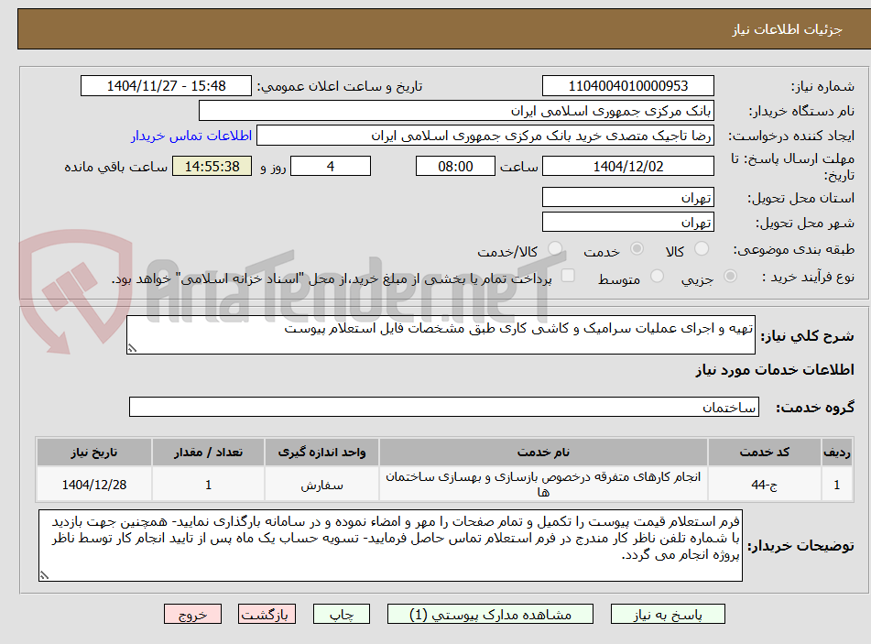Click the نام خدمت column header

(543, 453)
